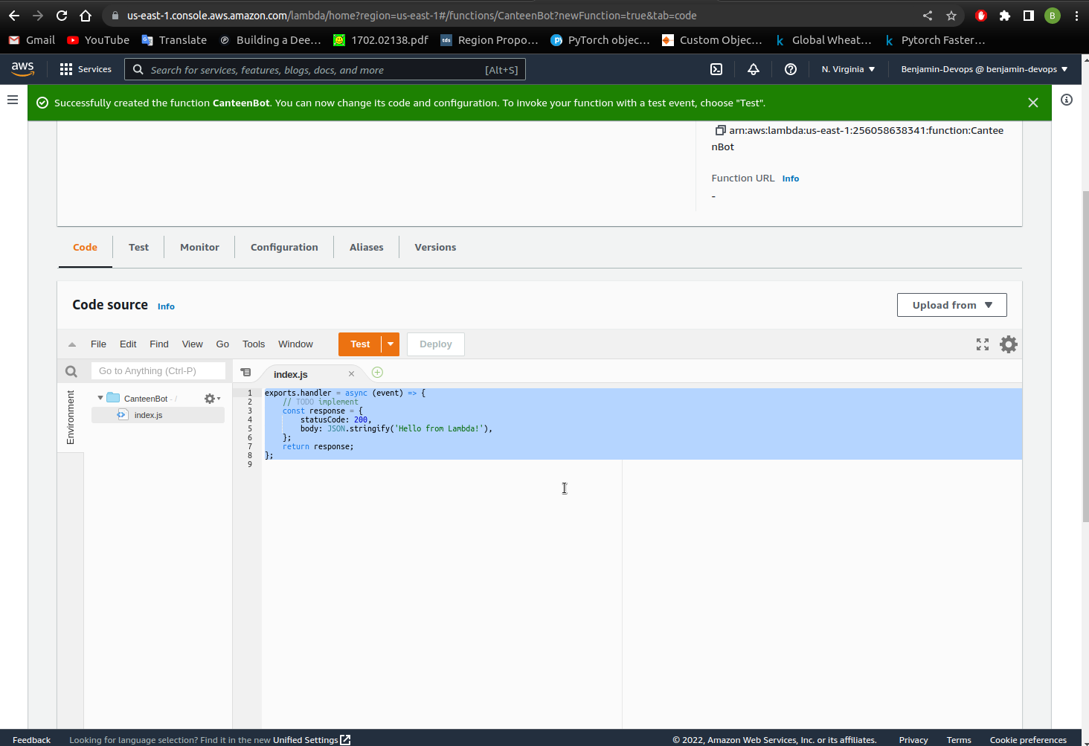Toggle fullscreen editor mode
Screen dimensions: 1089x746
tap(983, 344)
